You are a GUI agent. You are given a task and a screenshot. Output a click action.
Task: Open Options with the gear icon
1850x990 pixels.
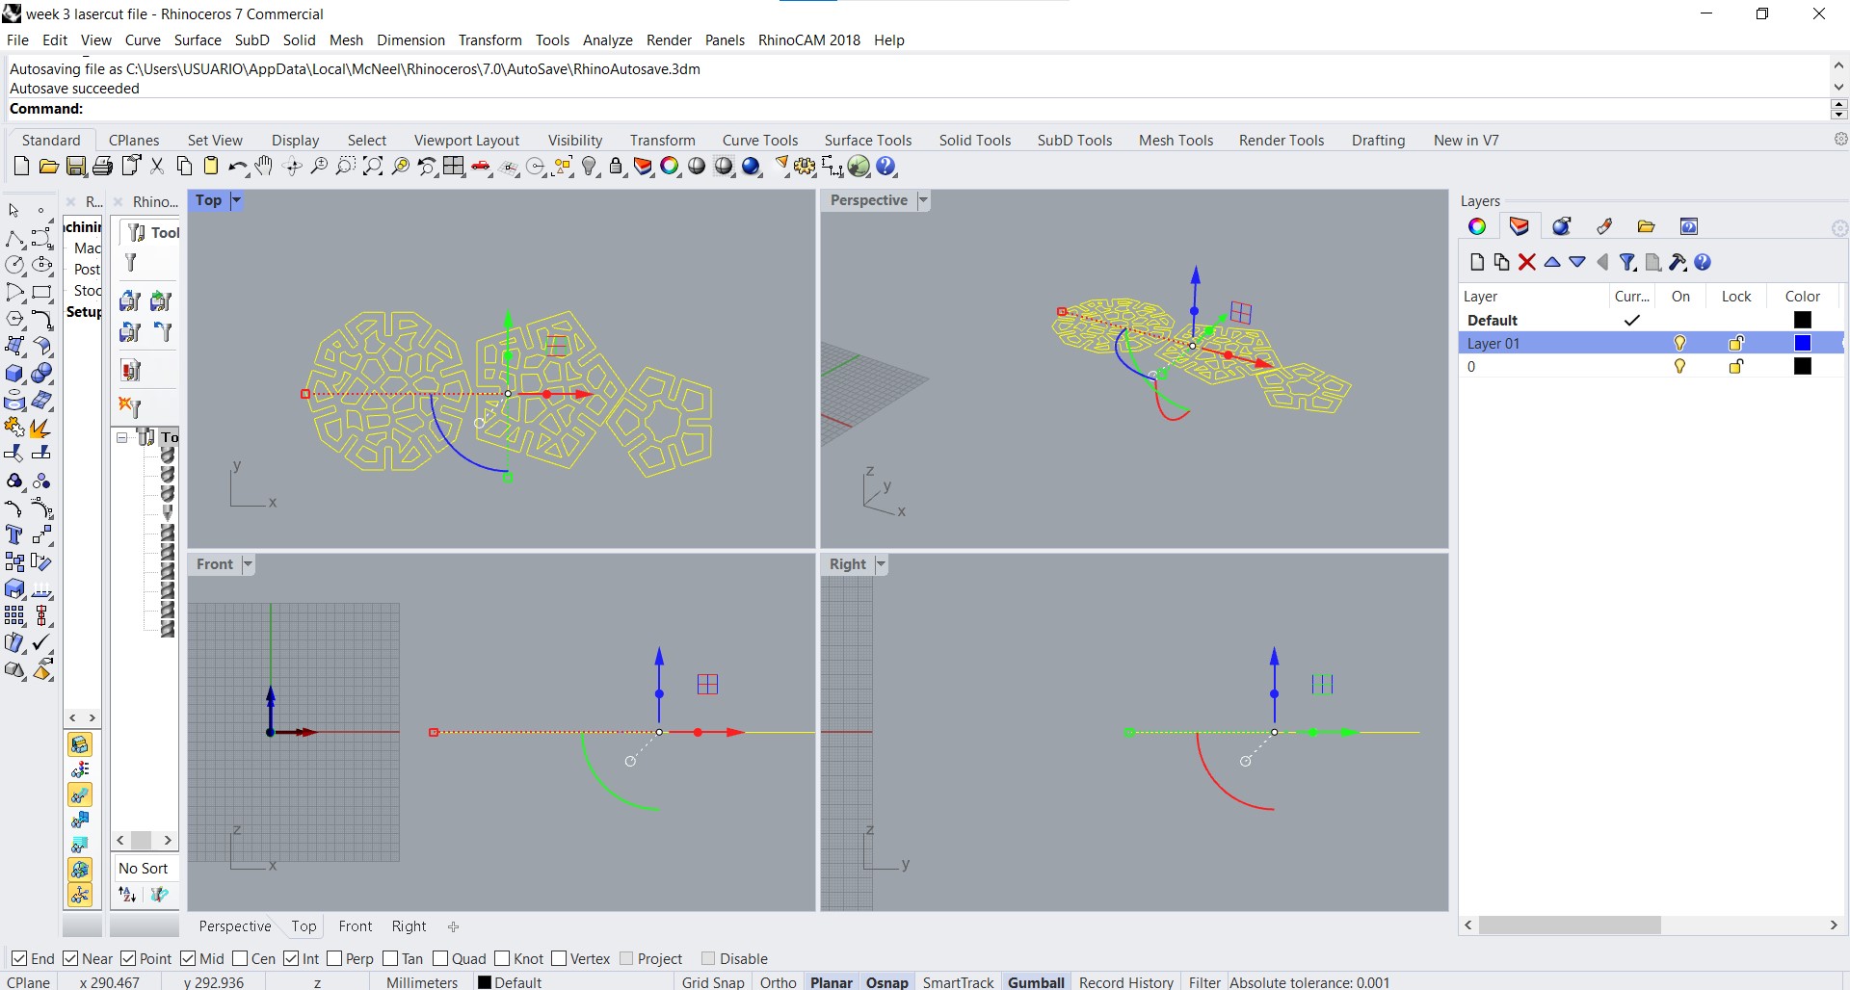point(804,167)
